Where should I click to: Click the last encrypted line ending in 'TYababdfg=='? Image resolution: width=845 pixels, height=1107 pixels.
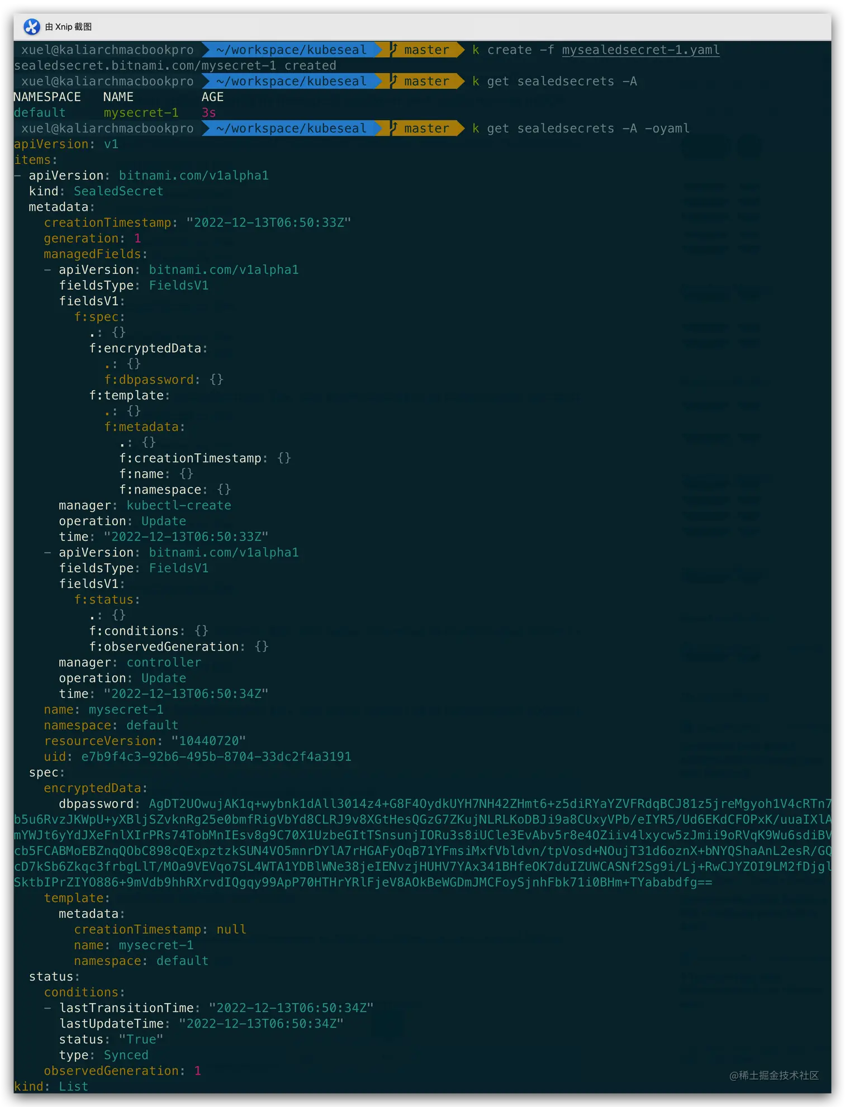pos(363,882)
